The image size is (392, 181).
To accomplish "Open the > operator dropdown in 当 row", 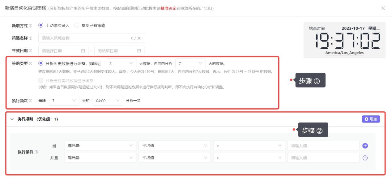I will pos(249,146).
